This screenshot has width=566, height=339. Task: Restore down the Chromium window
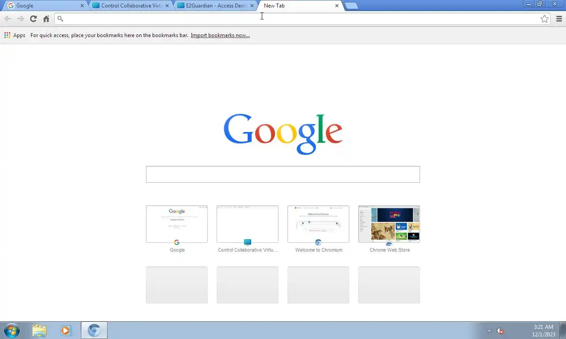tap(540, 4)
